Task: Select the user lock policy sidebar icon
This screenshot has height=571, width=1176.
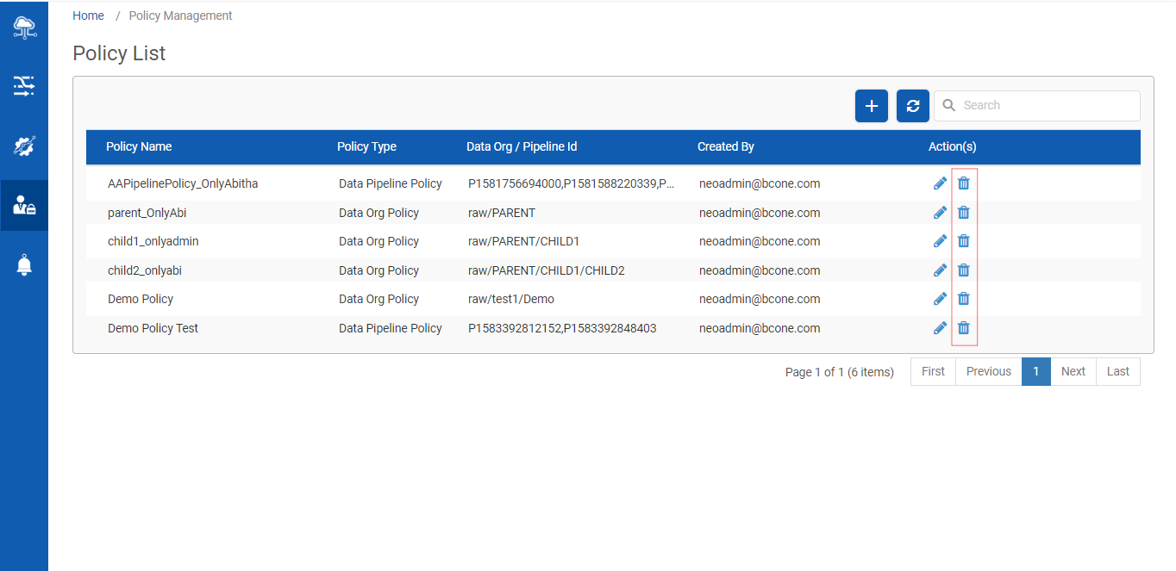Action: click(x=24, y=205)
